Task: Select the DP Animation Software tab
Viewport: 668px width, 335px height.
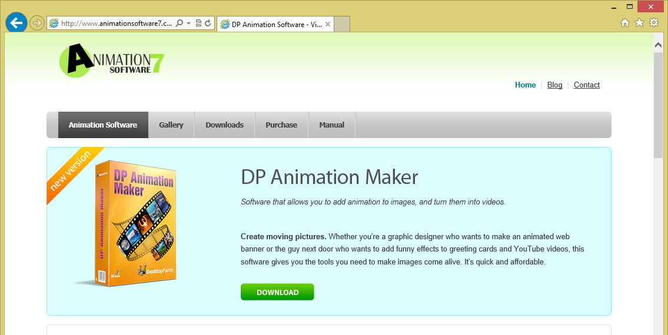Action: pyautogui.click(x=275, y=24)
